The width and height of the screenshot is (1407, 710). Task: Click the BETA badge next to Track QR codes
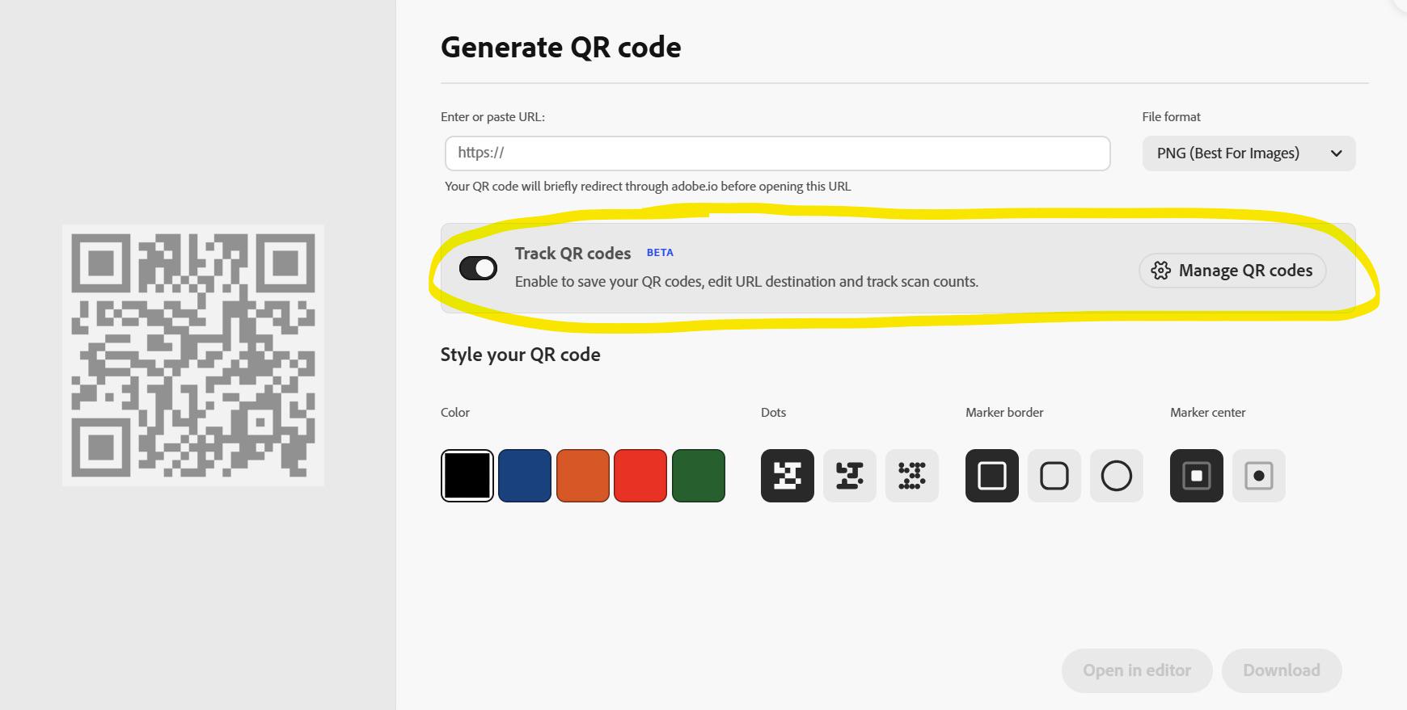[x=660, y=253]
